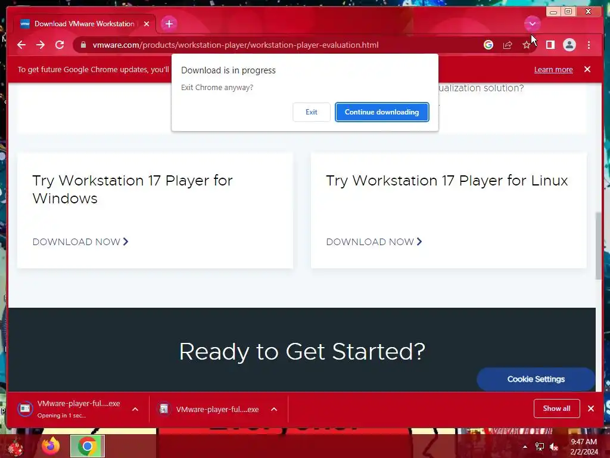610x458 pixels.
Task: Open a new tab with the plus button
Action: pos(169,24)
